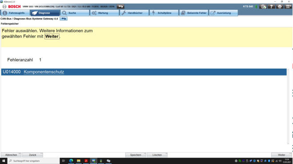293x164 pixels.
Task: Click the blue back arrow next to Gateway 4.4
Action: [x=63, y=19]
